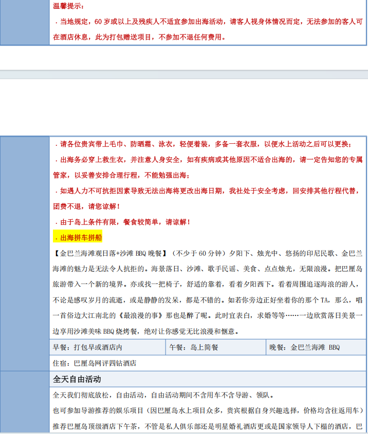
Task: Click the line 管家，以妥善安排合理行程
Action: point(121,175)
